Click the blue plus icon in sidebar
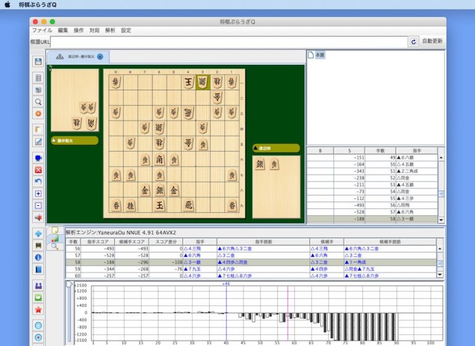 pyautogui.click(x=38, y=193)
